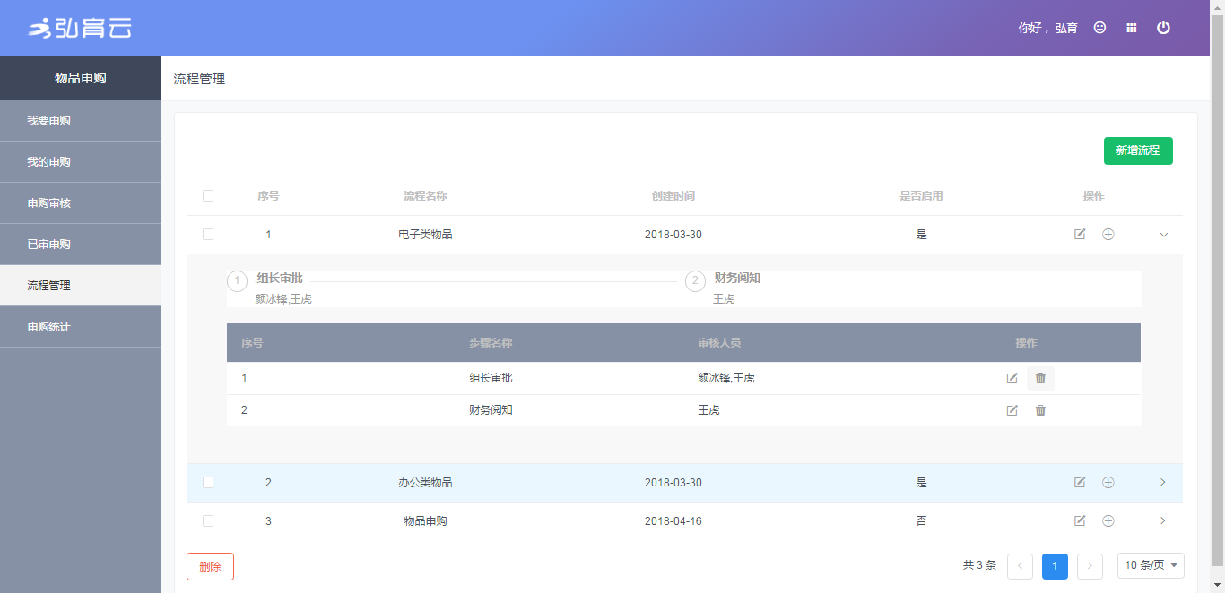Click the green 新增流程 button
The height and width of the screenshot is (593, 1225).
(x=1137, y=150)
